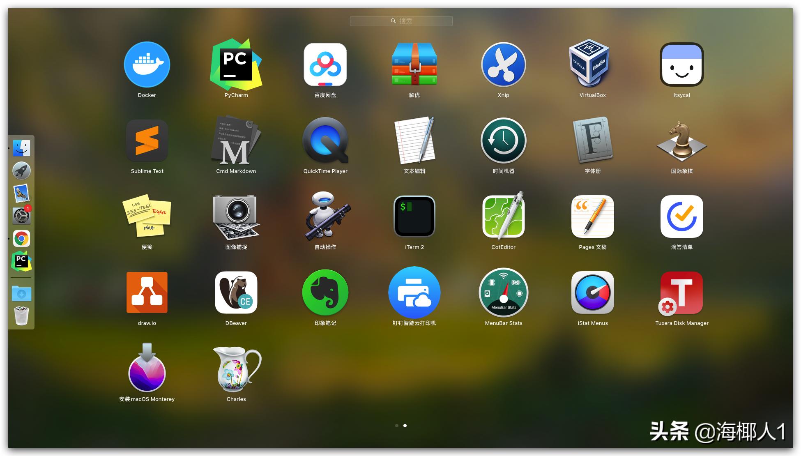Viewport: 801px width, 456px height.
Task: Click the 搜索 search field
Action: (400, 21)
